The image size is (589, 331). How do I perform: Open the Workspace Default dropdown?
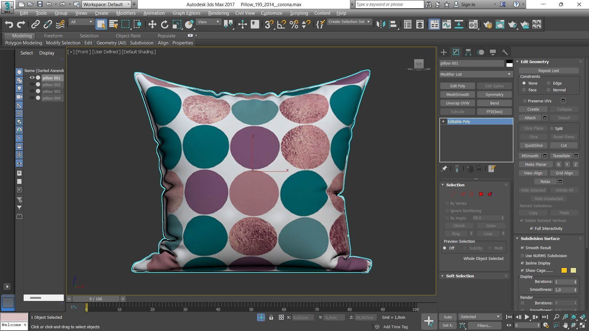pyautogui.click(x=106, y=4)
